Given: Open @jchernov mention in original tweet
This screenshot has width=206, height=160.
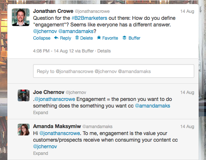Looking at the screenshot, I should (x=45, y=31).
